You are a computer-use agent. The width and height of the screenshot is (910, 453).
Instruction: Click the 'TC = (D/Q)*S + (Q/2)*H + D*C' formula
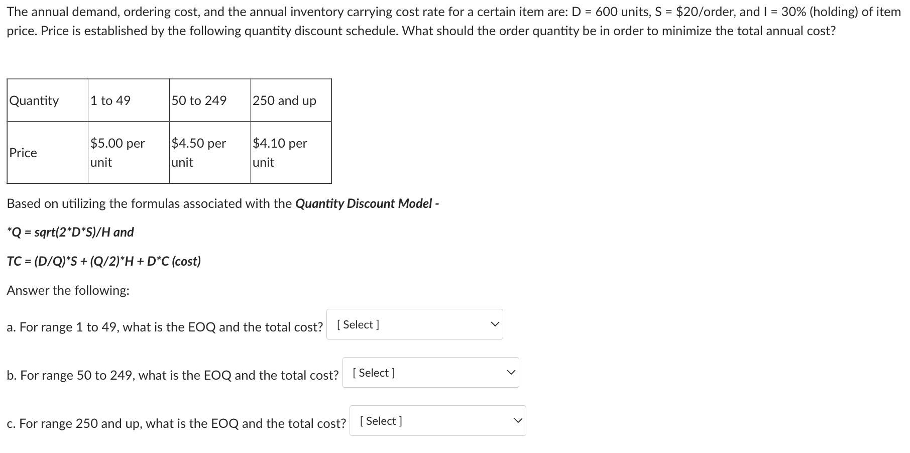(x=103, y=261)
